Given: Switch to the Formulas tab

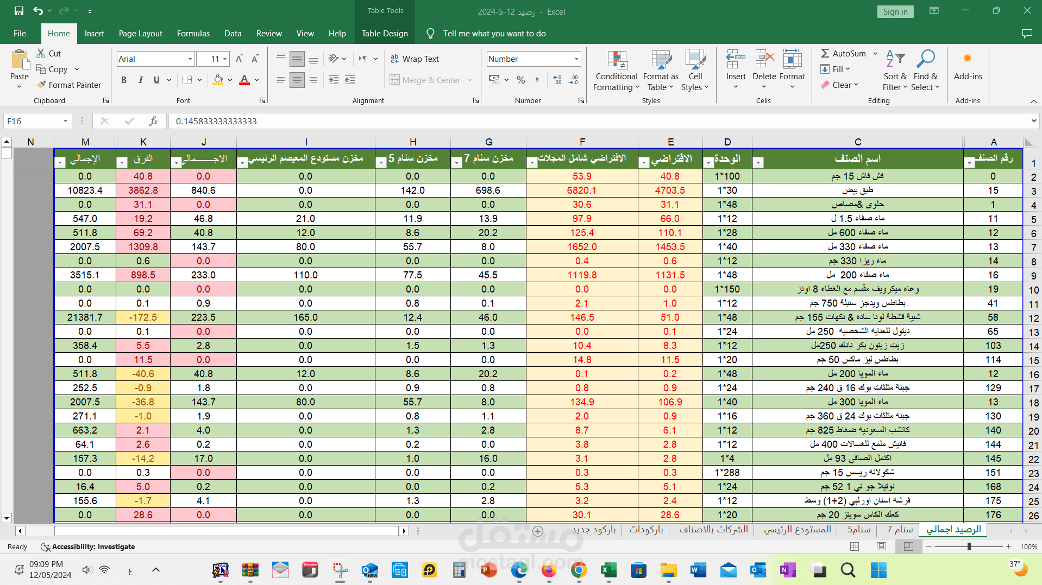Looking at the screenshot, I should [x=193, y=33].
